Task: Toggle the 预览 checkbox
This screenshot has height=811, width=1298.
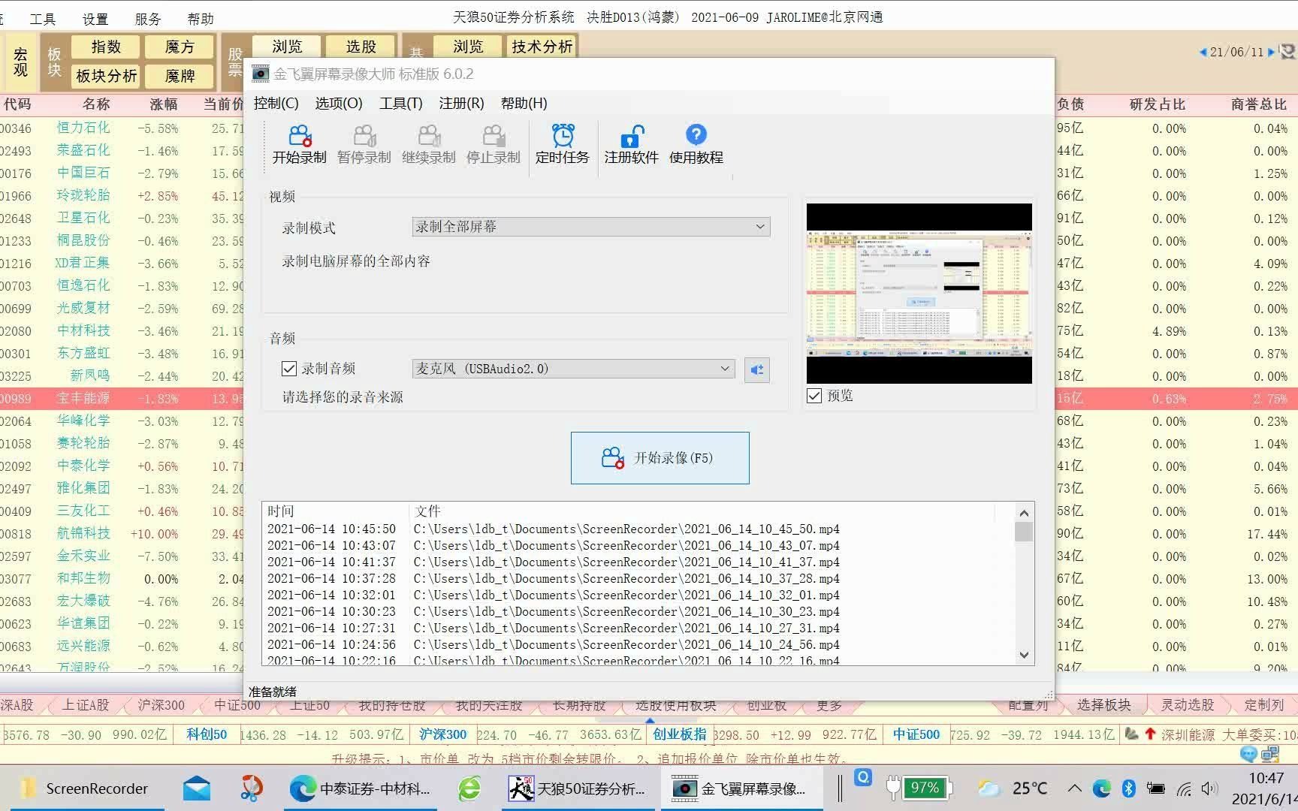Action: click(814, 396)
